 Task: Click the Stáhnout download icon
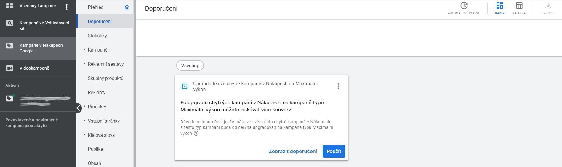click(x=548, y=6)
